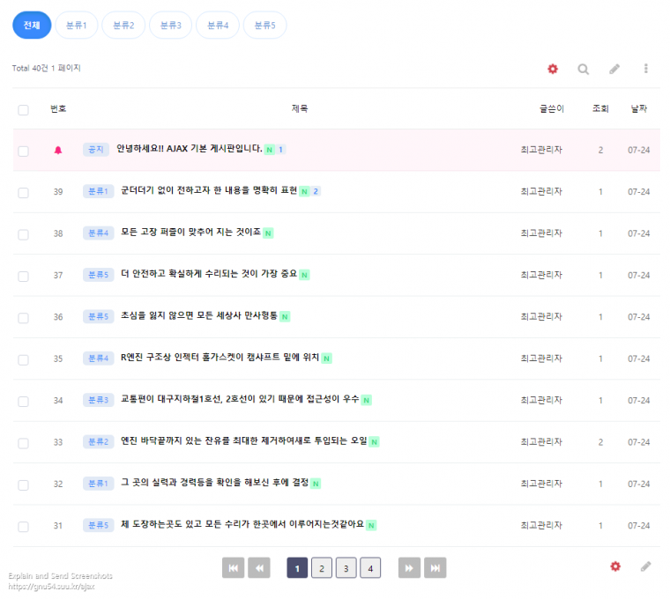Click the green N badge on post 38
Viewport: 670px width, 599px height.
coord(268,233)
